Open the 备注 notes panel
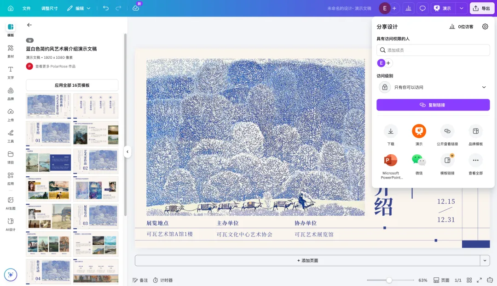This screenshot has height=286, width=497. coord(140,280)
